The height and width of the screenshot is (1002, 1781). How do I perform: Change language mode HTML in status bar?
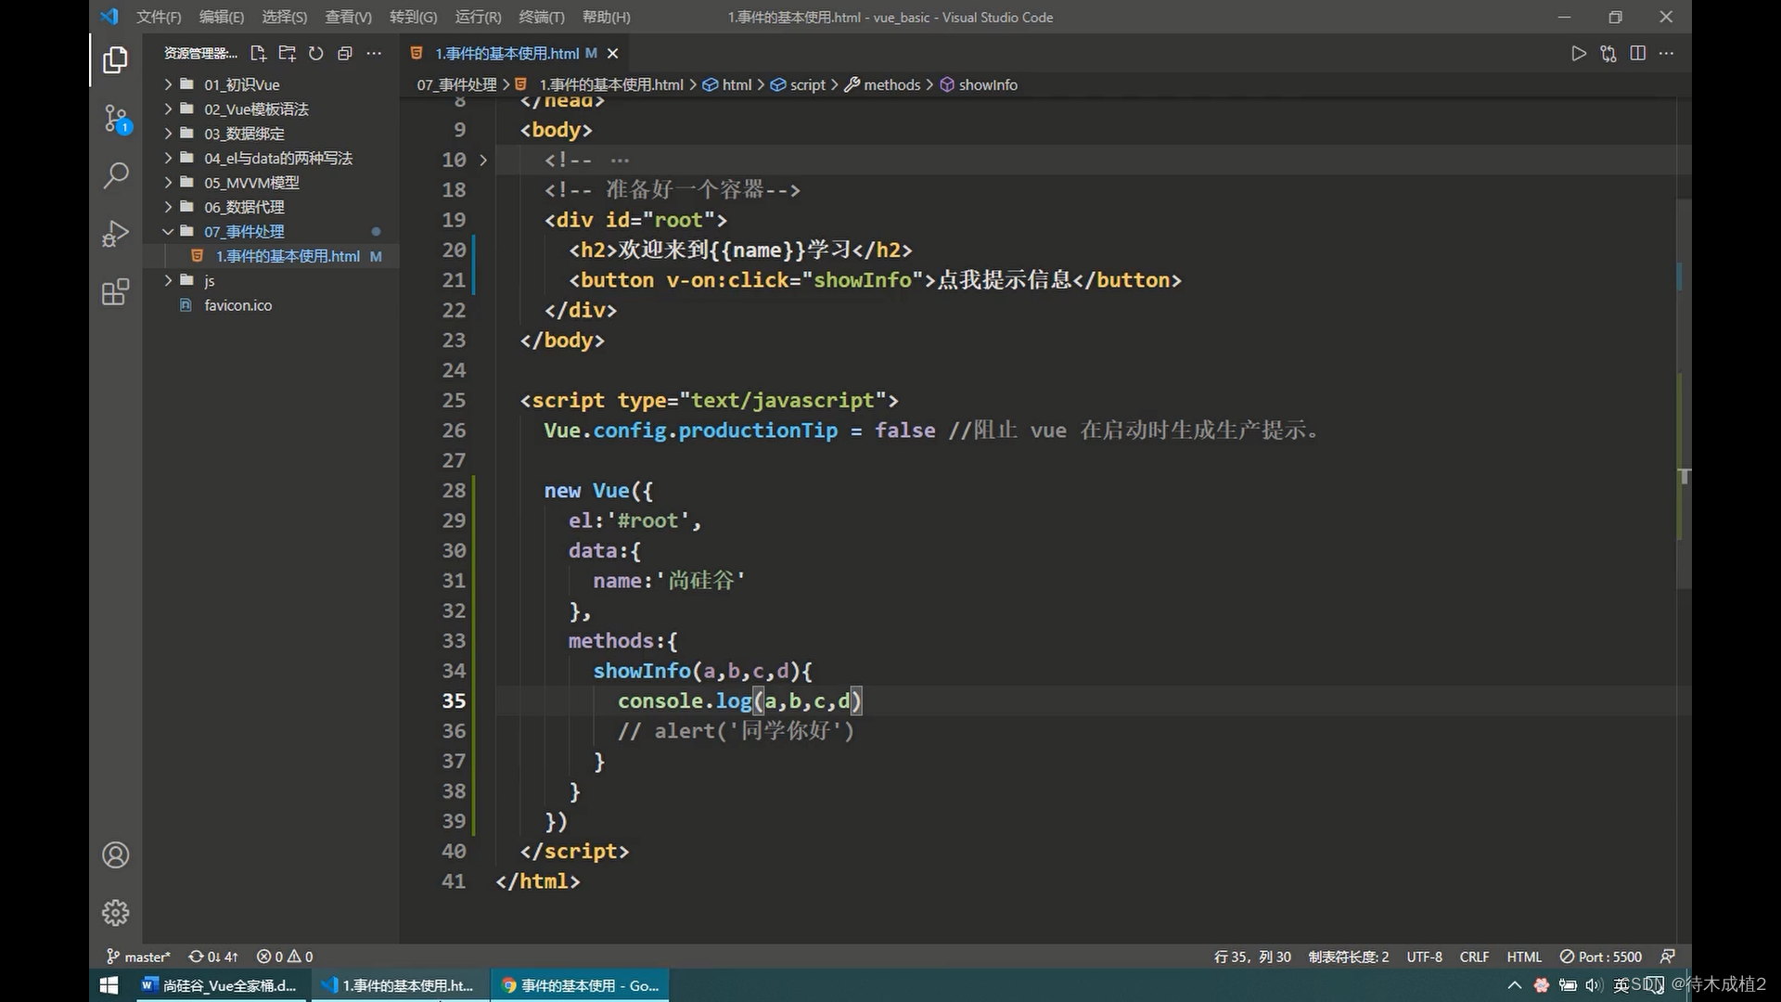click(x=1524, y=957)
